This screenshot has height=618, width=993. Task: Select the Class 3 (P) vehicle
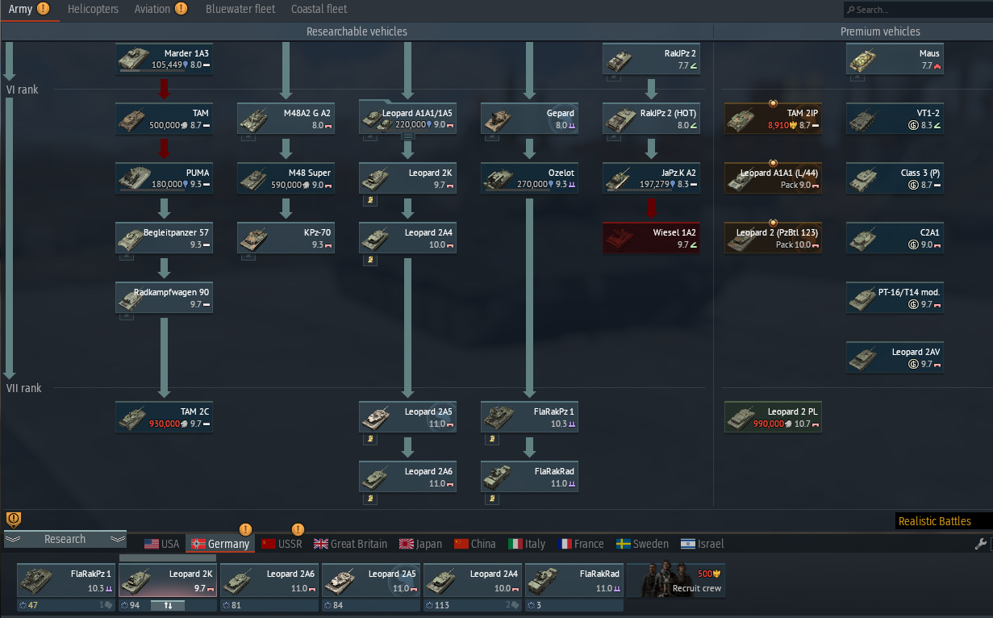895,179
